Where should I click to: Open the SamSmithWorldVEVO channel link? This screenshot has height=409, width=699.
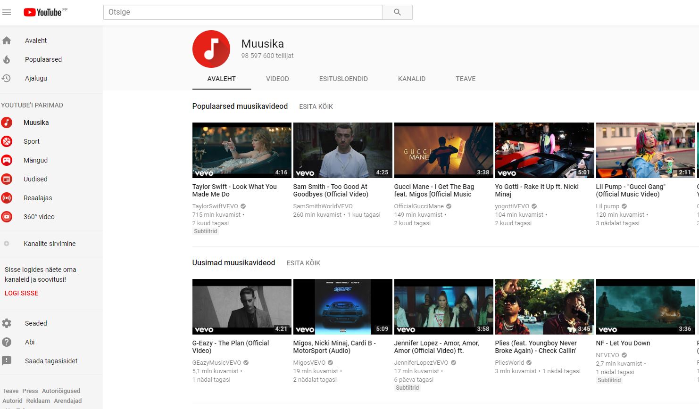click(x=323, y=206)
